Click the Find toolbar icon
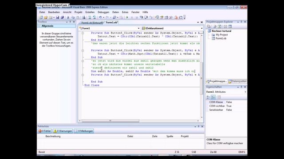This screenshot has height=159, width=284. pos(84,18)
